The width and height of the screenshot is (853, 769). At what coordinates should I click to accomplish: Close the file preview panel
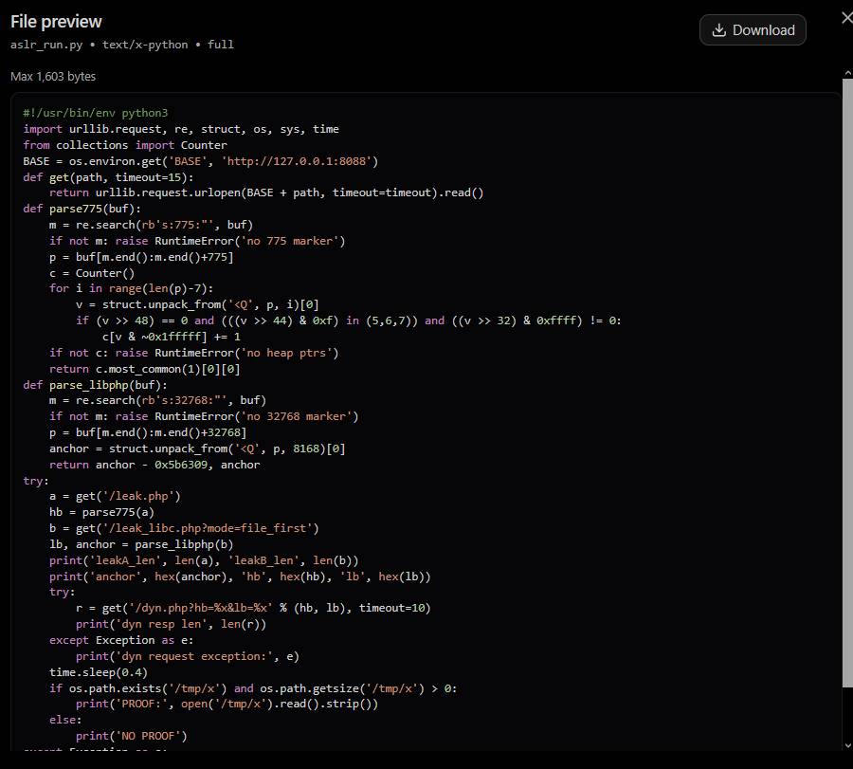pyautogui.click(x=847, y=19)
